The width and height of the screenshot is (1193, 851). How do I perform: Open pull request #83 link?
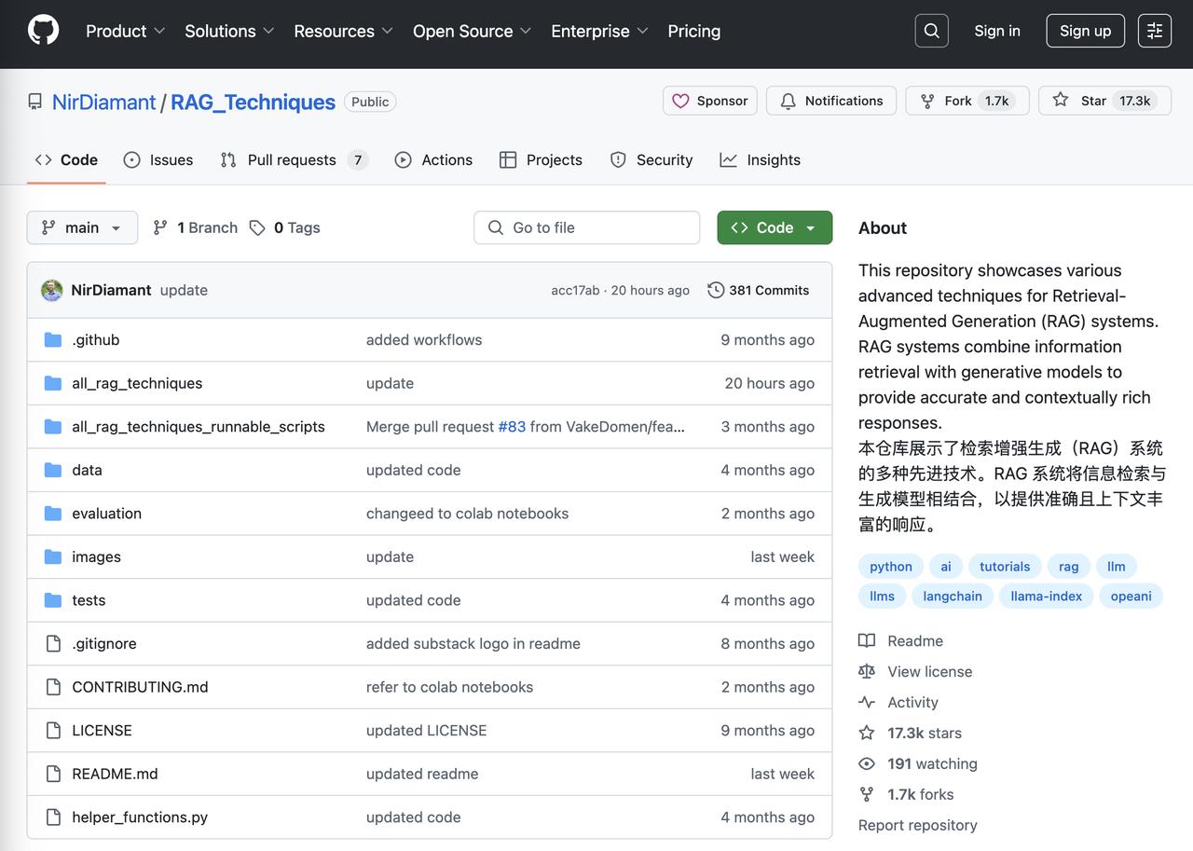pos(512,426)
